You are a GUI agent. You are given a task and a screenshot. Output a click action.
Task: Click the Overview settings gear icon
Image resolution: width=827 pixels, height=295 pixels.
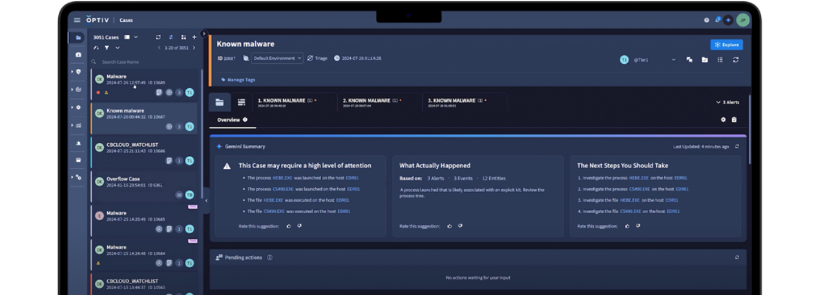(724, 120)
